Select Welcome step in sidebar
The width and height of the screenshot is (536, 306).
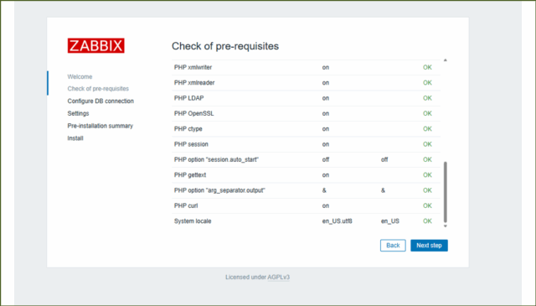80,76
